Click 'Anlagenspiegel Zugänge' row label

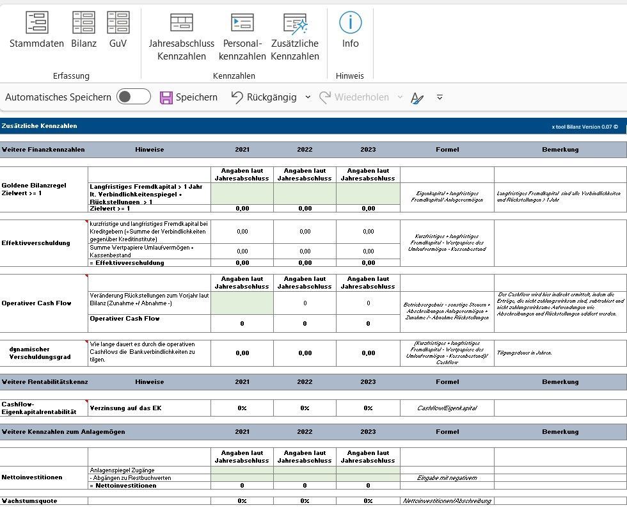coord(122,470)
